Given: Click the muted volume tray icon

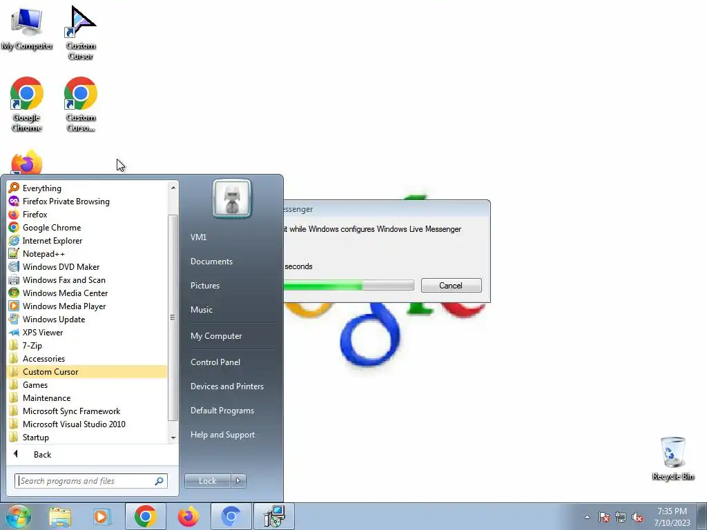Looking at the screenshot, I should click(x=637, y=517).
